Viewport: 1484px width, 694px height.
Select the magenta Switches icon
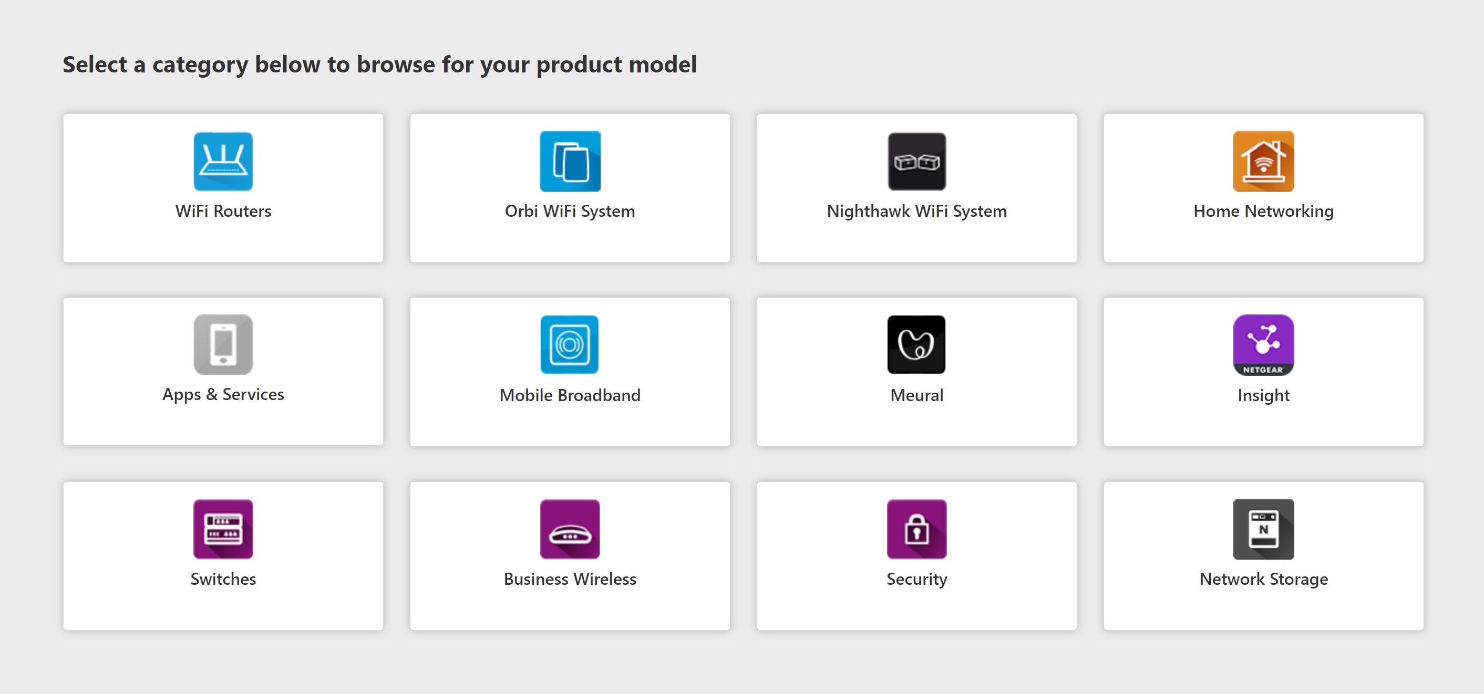pyautogui.click(x=223, y=528)
